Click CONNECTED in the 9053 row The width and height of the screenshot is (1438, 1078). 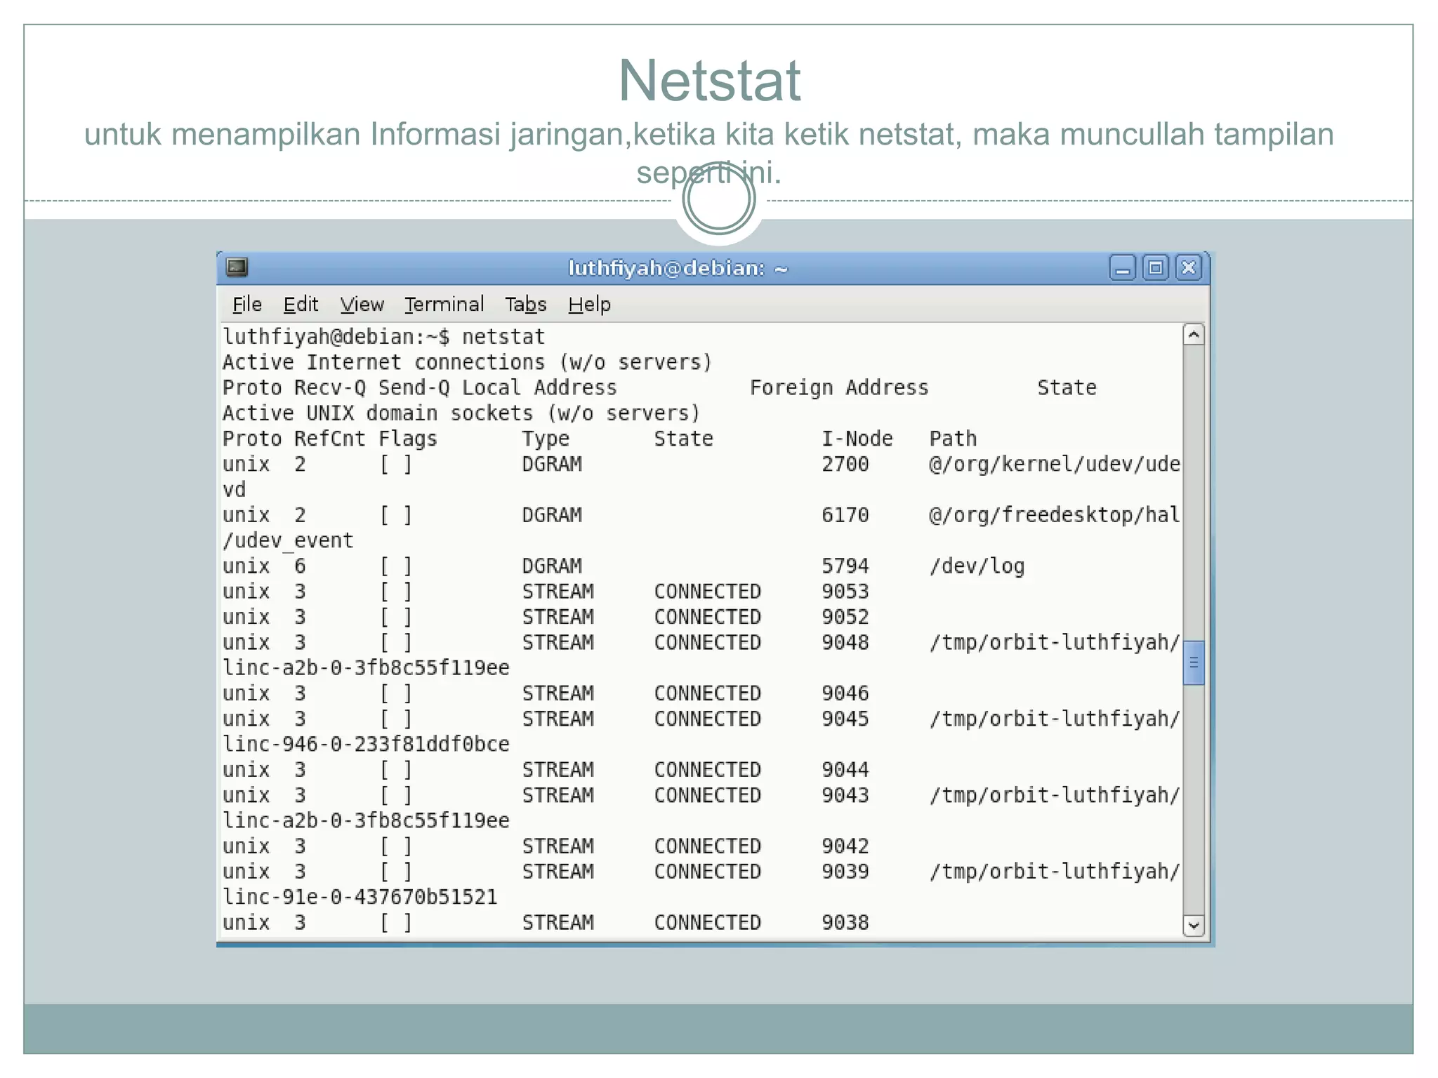point(708,592)
